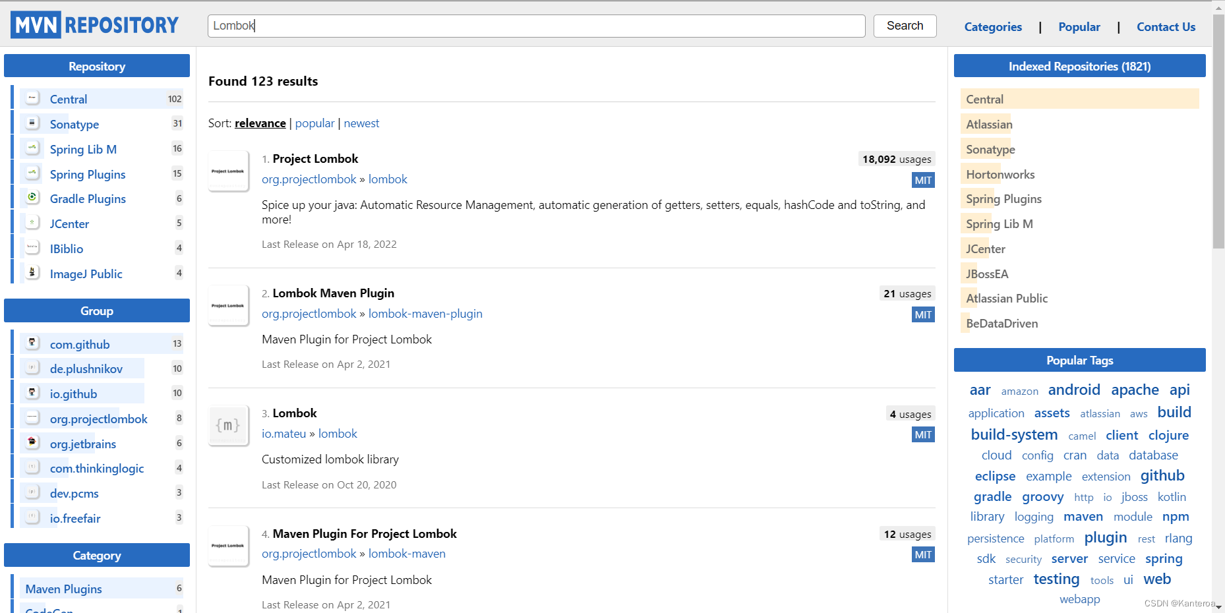
Task: Click the com.github group icon
Action: click(32, 343)
